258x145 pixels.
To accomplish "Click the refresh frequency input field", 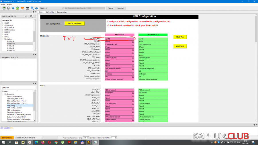I will 85,138.
